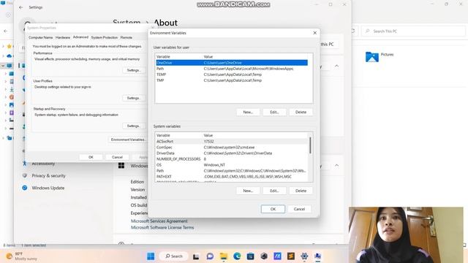Select the NUMBER_OF_PROCESSORS variable row
The width and height of the screenshot is (468, 263).
tap(232, 159)
